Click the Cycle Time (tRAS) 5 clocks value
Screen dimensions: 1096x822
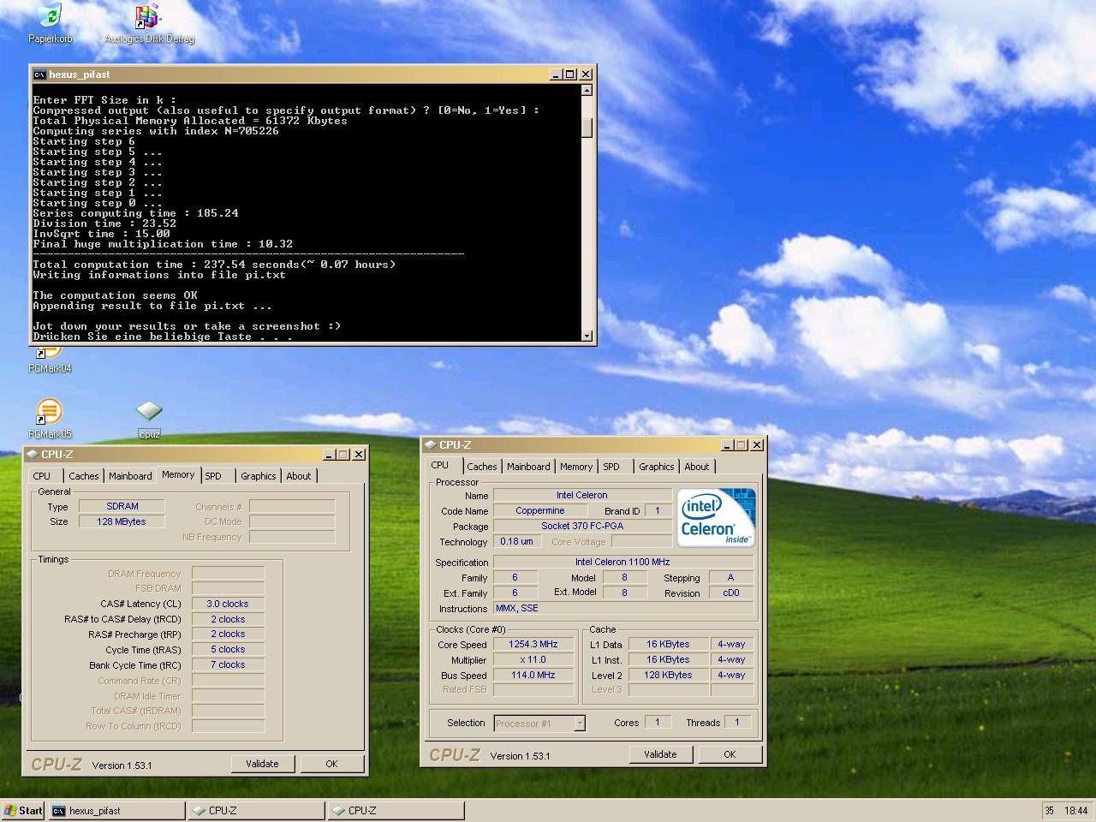tap(228, 649)
